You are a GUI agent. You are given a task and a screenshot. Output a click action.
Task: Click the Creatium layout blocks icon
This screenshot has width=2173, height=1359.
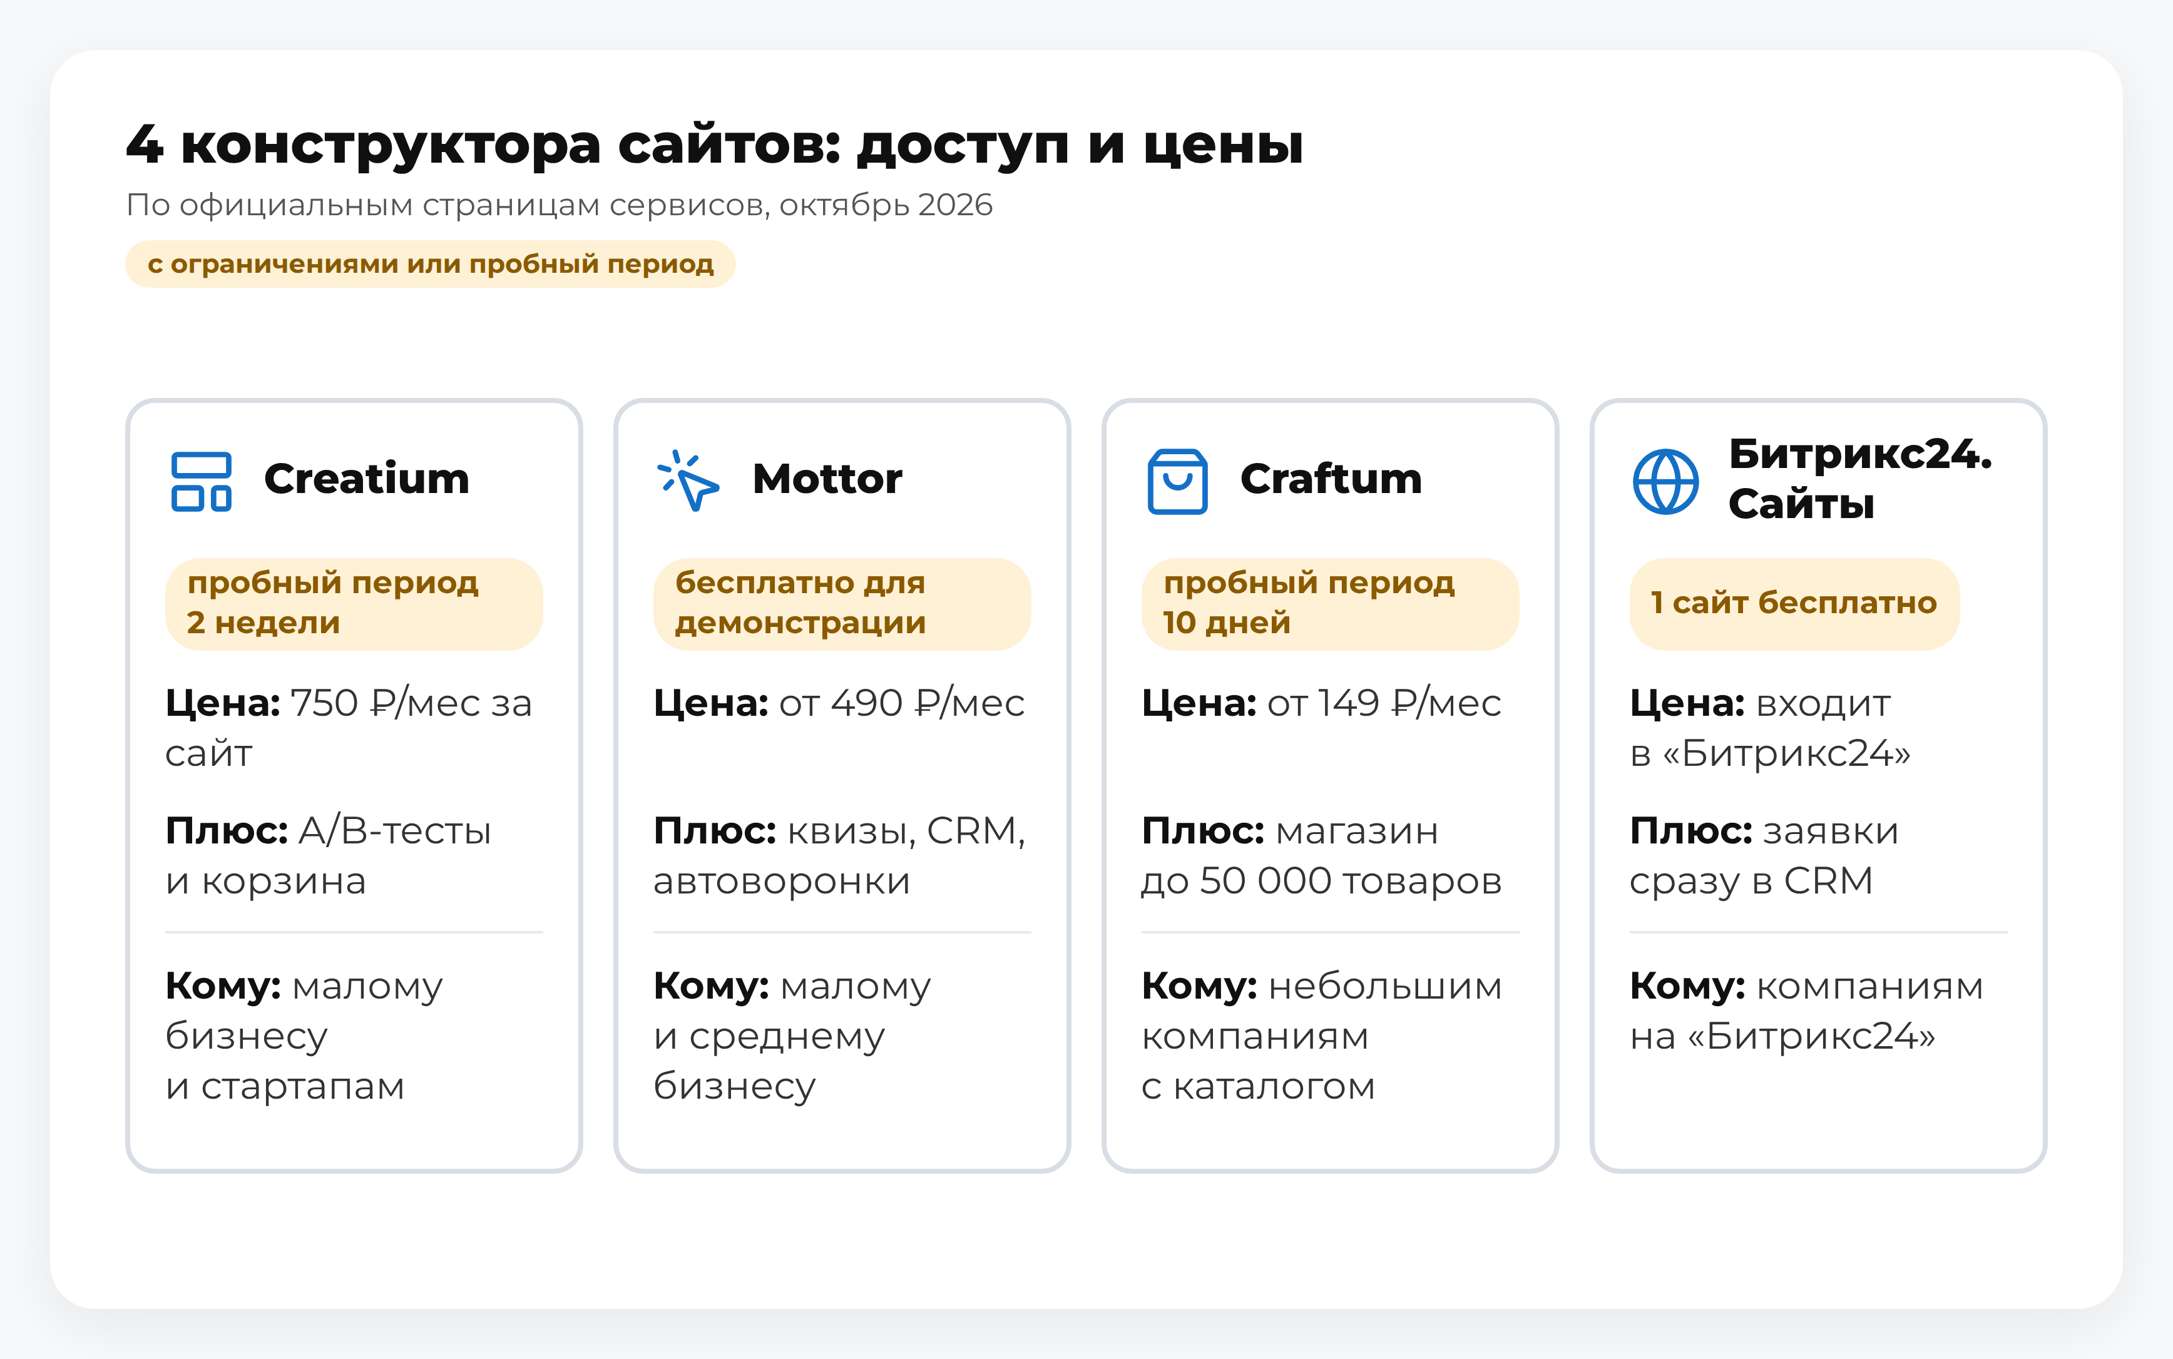coord(202,482)
